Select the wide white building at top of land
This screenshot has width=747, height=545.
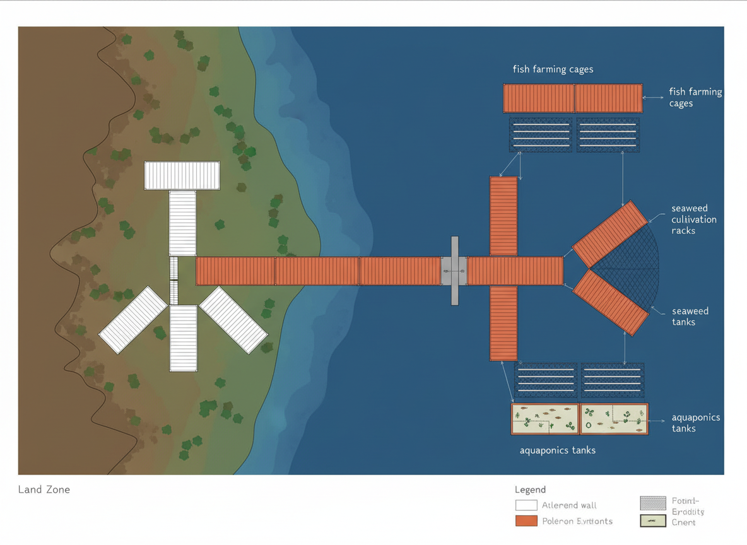click(x=182, y=176)
